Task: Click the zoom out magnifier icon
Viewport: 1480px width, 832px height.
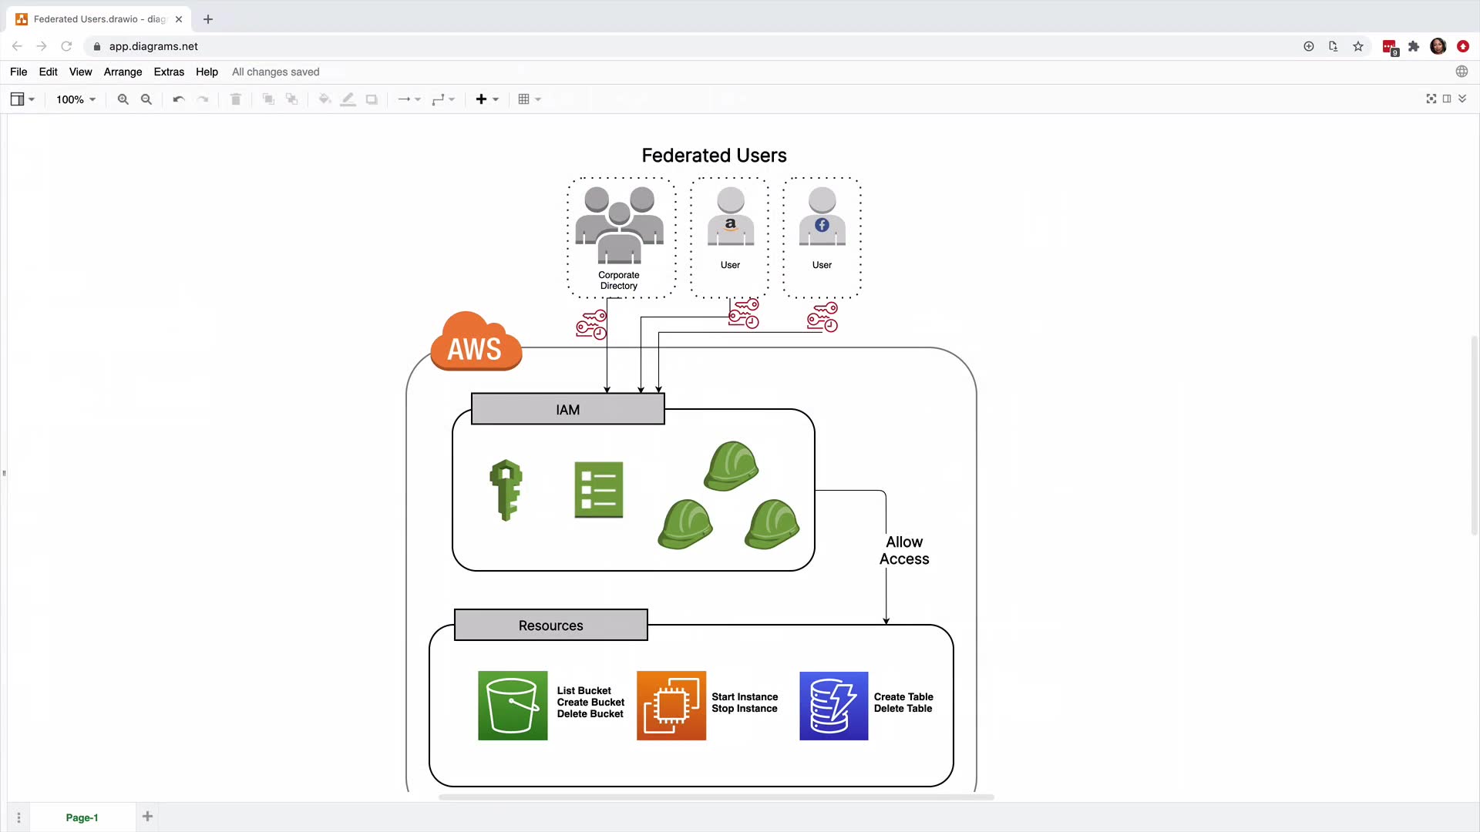Action: pos(146,99)
